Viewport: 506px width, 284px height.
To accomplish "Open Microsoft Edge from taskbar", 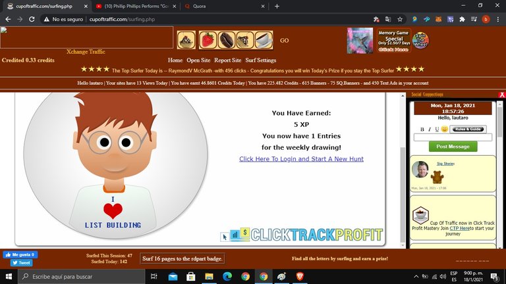I will (227, 276).
